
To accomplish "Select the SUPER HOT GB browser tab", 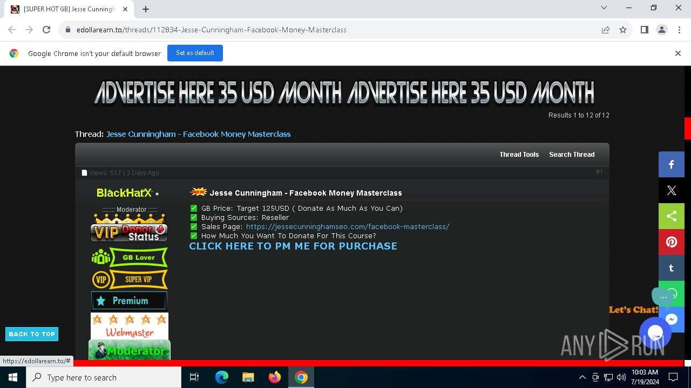I will coord(69,9).
